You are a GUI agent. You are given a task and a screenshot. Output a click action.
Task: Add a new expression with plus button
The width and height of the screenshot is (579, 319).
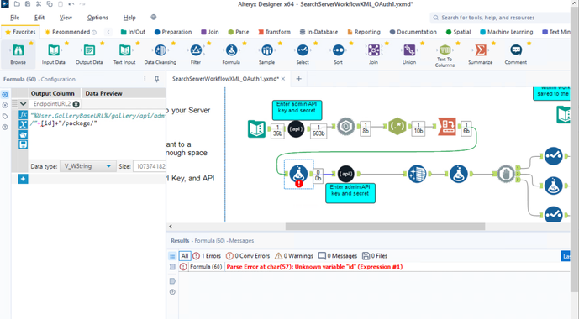[x=23, y=179]
